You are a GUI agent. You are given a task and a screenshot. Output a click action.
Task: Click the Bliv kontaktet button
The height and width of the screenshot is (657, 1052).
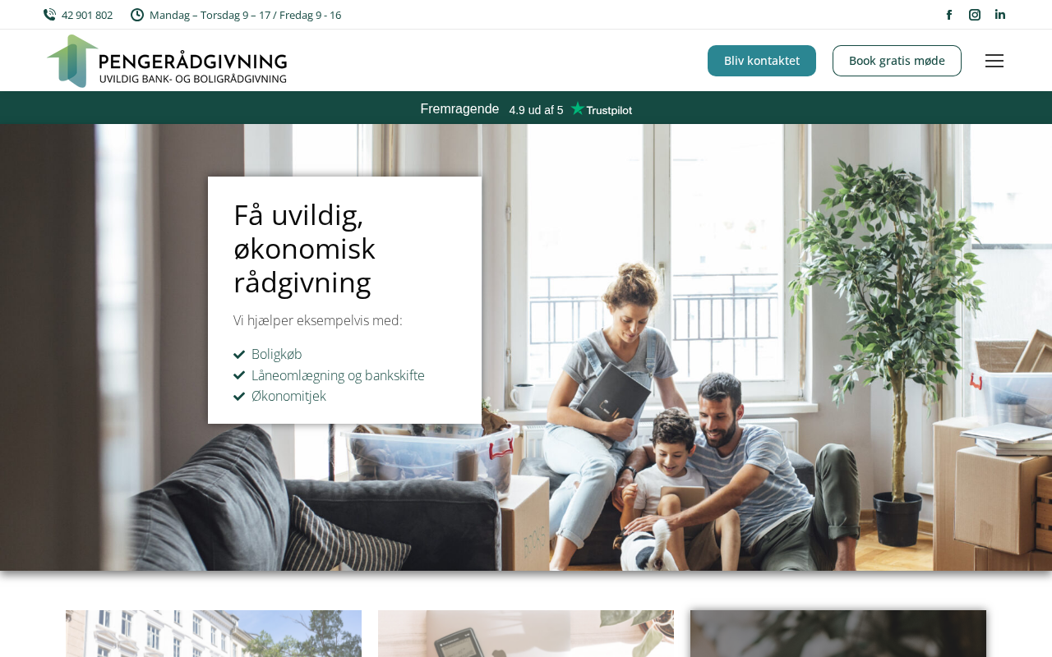pos(762,61)
